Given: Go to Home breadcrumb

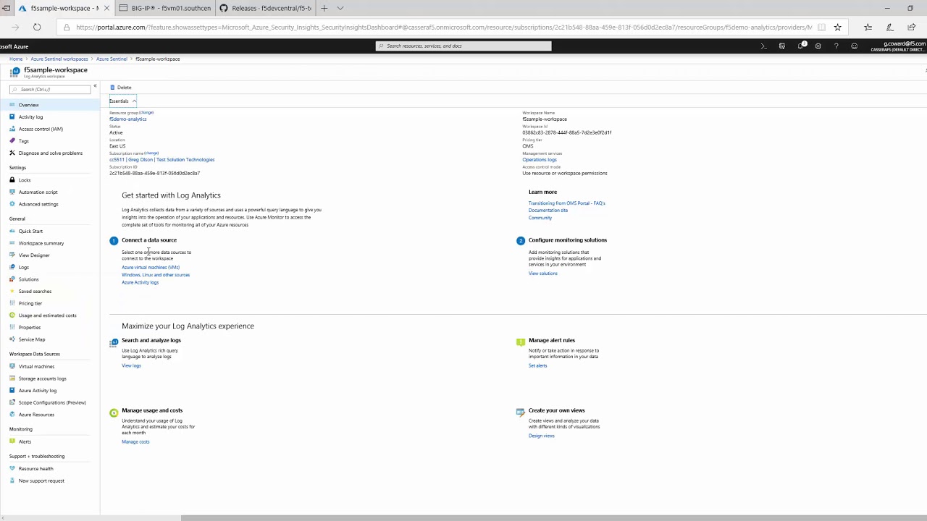Looking at the screenshot, I should [x=16, y=59].
